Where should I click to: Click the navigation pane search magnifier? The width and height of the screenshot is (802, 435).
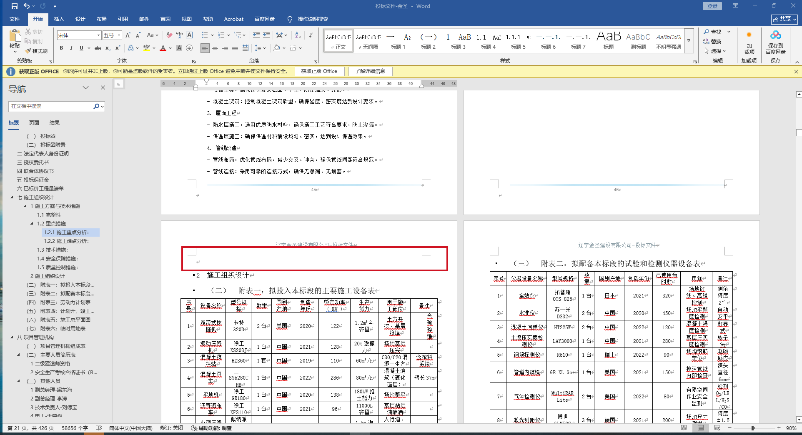(x=96, y=106)
